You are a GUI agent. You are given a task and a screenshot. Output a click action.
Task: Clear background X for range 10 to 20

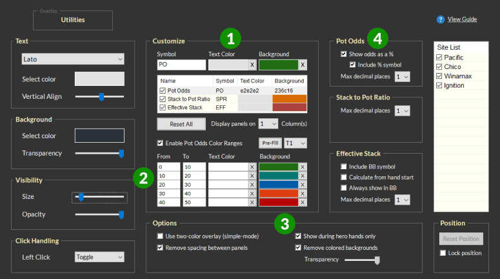point(303,176)
